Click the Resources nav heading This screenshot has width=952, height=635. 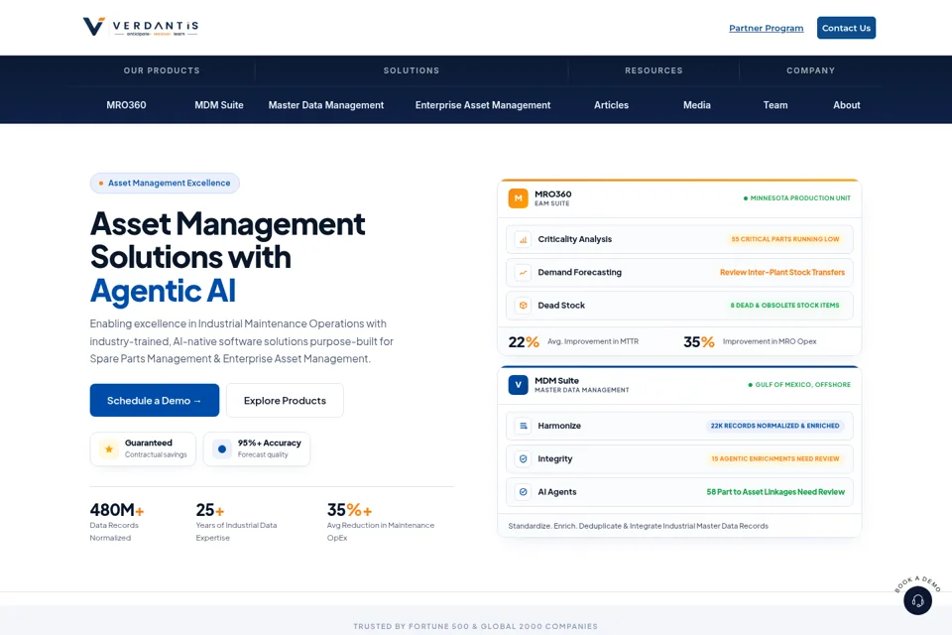point(654,70)
